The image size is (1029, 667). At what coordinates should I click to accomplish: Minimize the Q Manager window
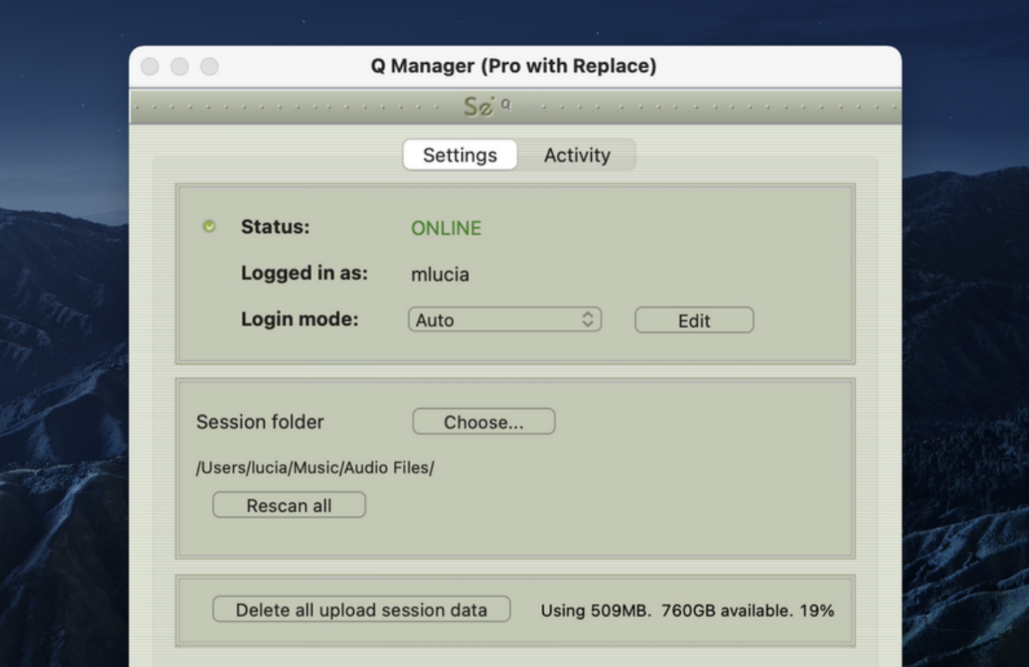[x=179, y=67]
